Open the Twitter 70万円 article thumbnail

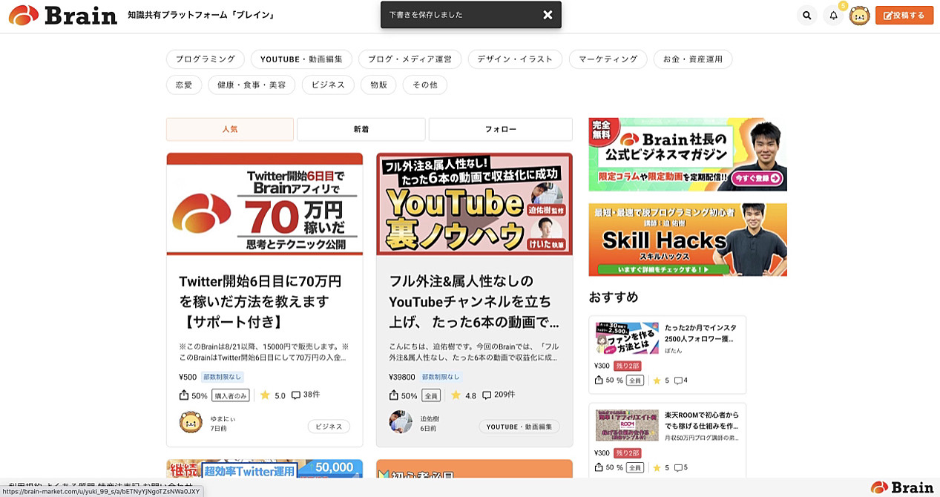point(265,204)
